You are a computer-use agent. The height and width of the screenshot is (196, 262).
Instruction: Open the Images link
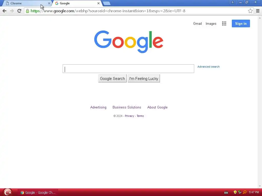pos(211,24)
